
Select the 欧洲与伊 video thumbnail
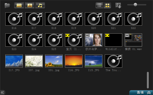(x=94, y=40)
